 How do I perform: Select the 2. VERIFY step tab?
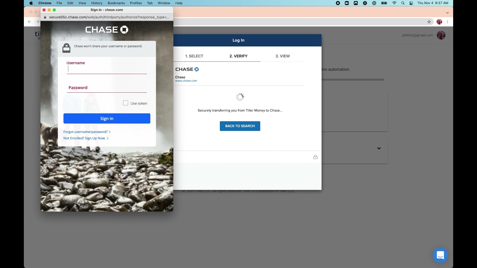pyautogui.click(x=238, y=56)
